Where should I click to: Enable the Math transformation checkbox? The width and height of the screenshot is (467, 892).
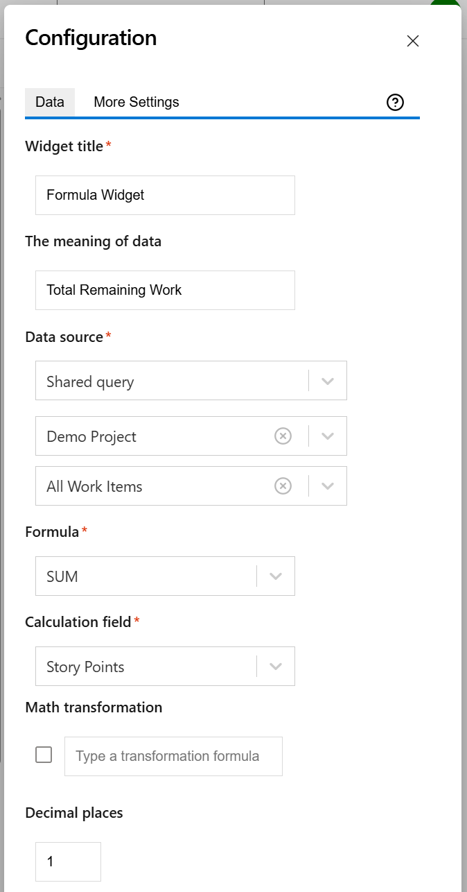[44, 755]
